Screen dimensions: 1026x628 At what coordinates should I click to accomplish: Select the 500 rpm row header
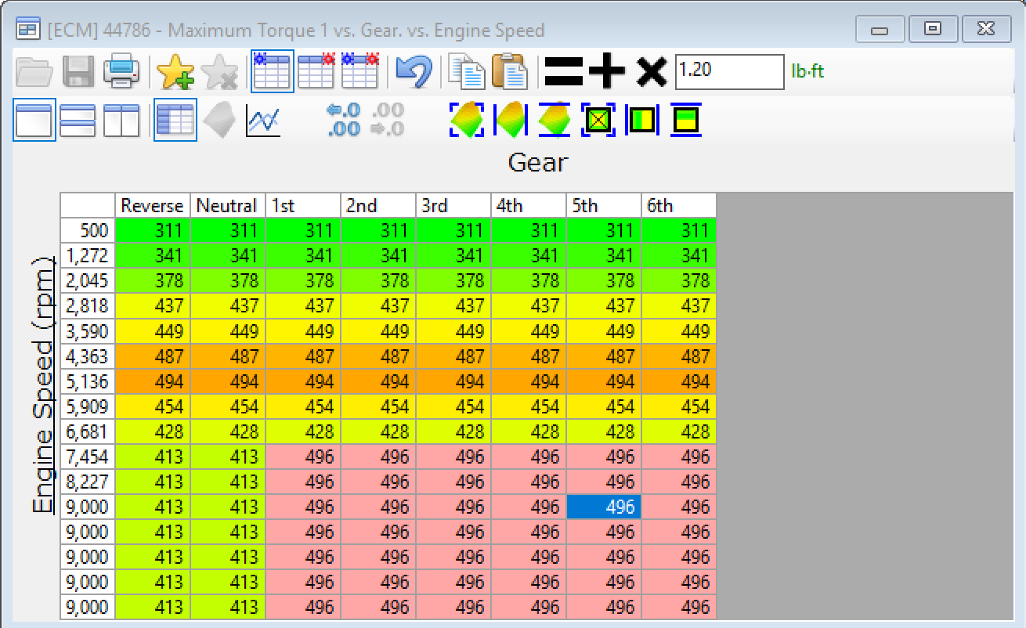click(x=88, y=230)
